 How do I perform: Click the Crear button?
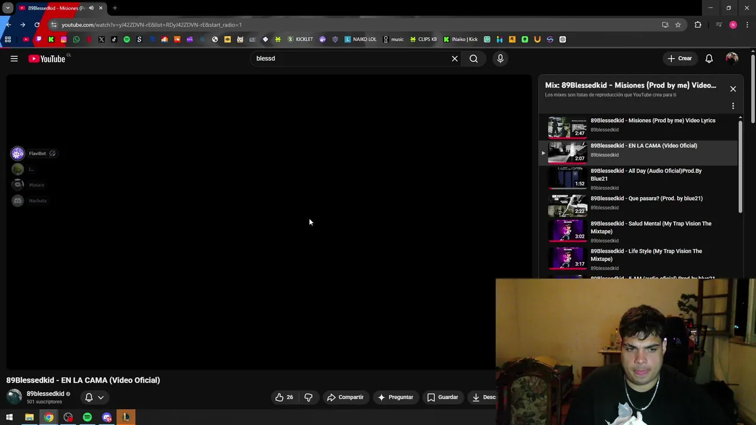tap(680, 58)
